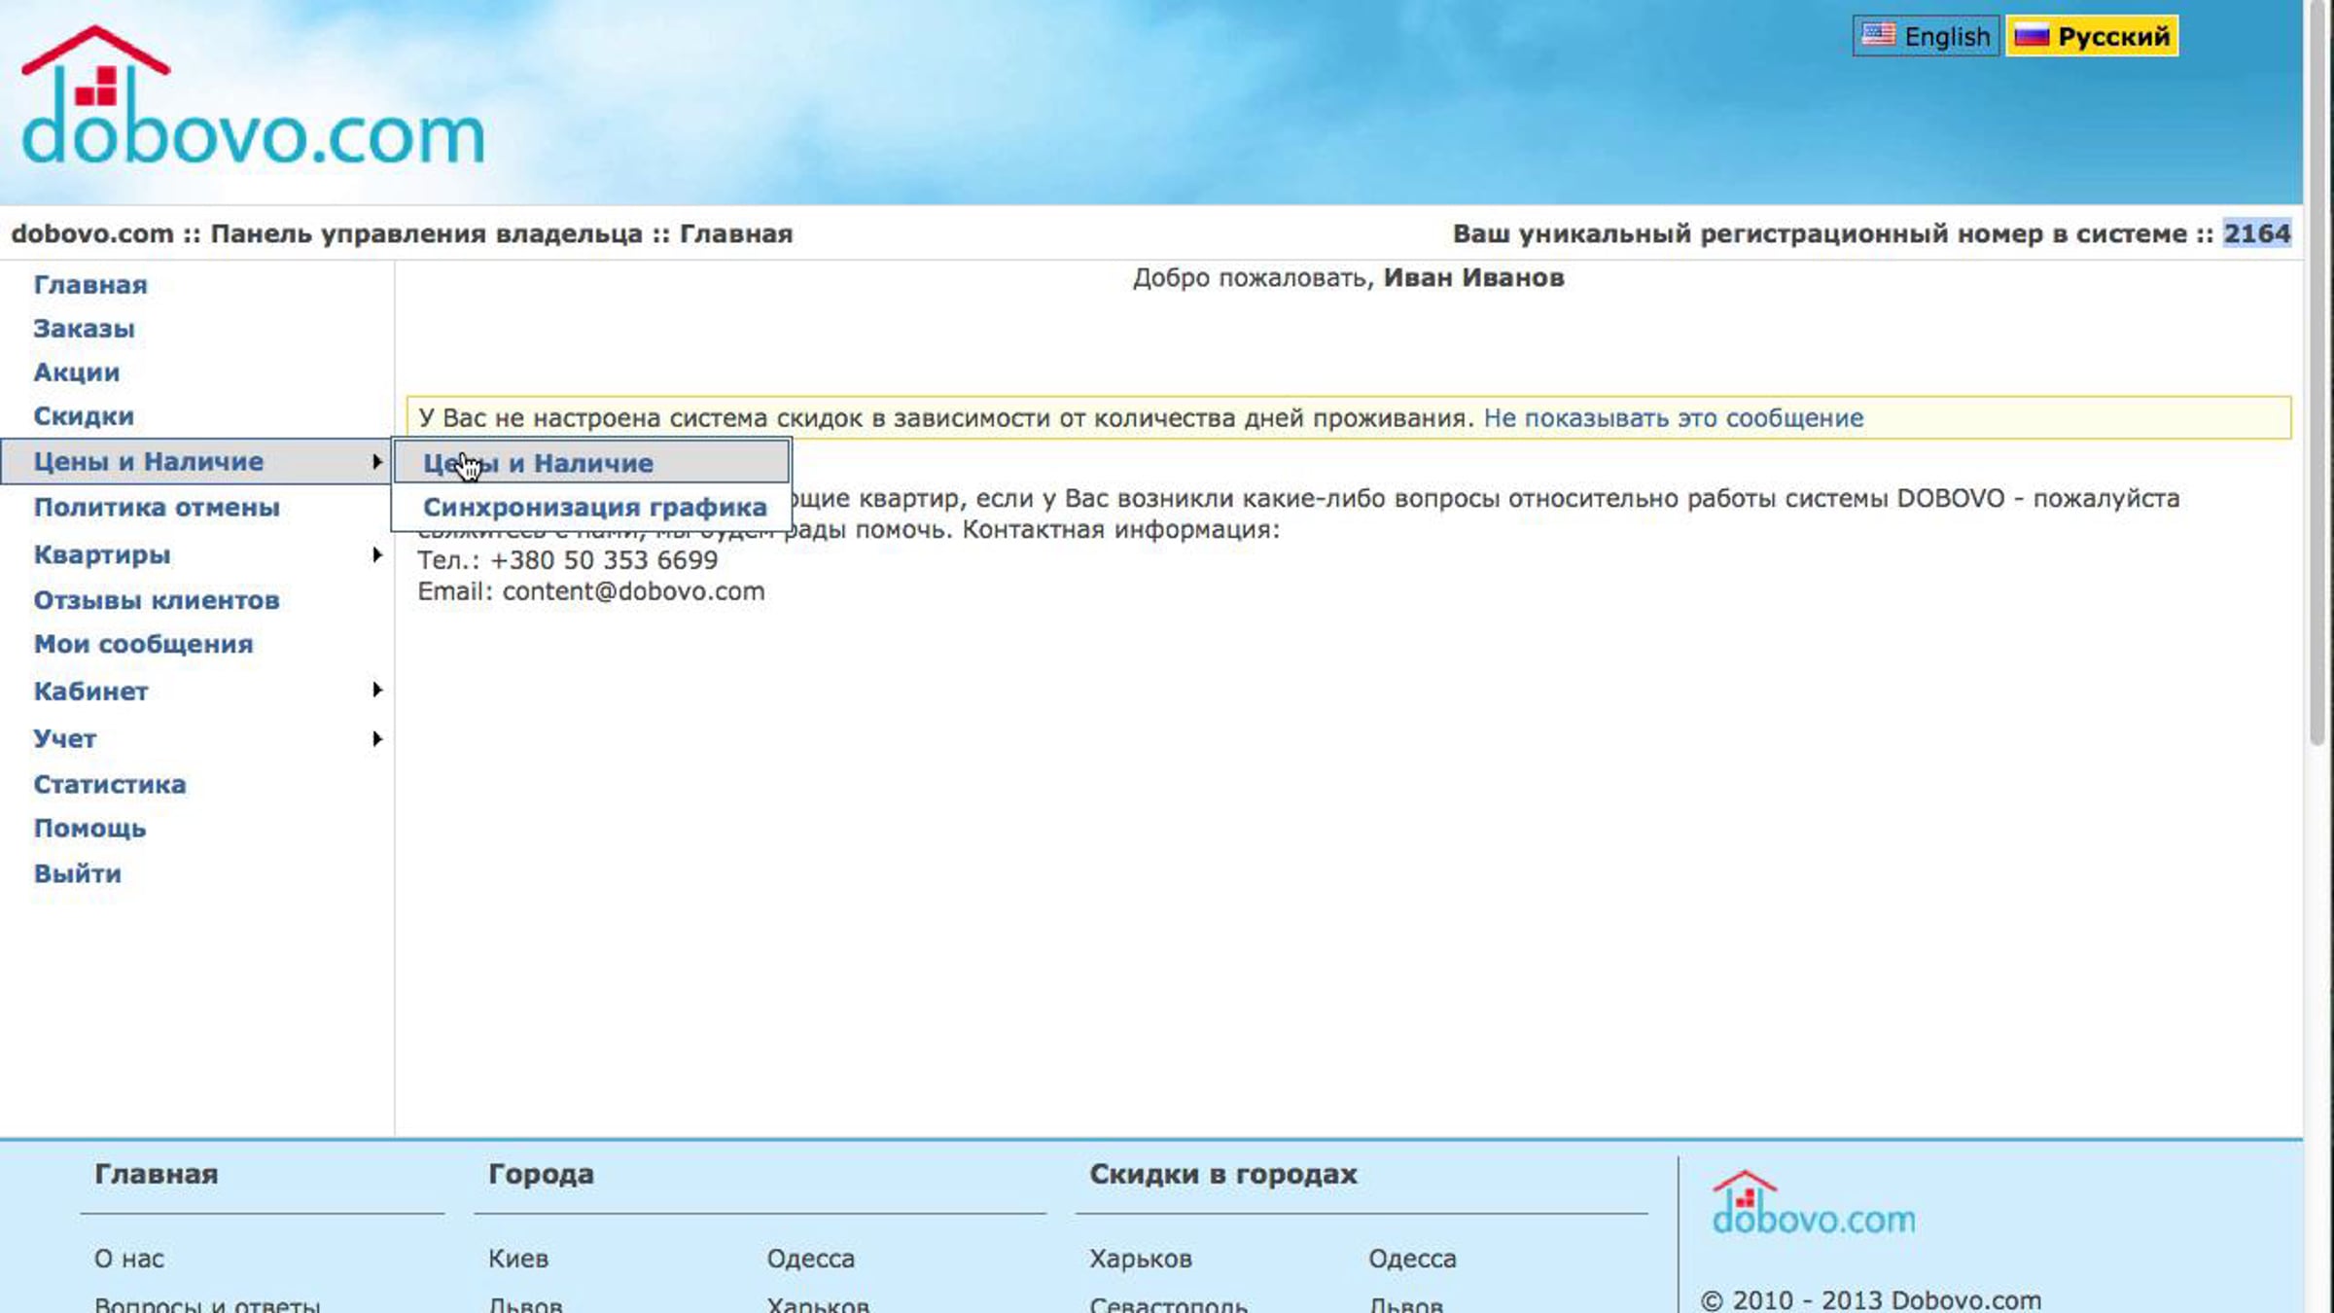2334x1313 pixels.
Task: Open Помощь page
Action: (89, 829)
